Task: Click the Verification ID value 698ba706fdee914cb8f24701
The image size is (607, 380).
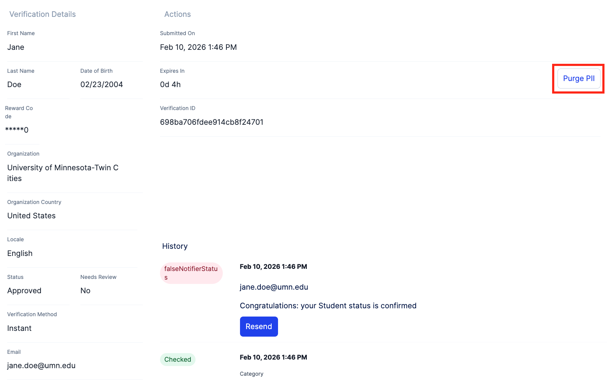Action: (212, 122)
